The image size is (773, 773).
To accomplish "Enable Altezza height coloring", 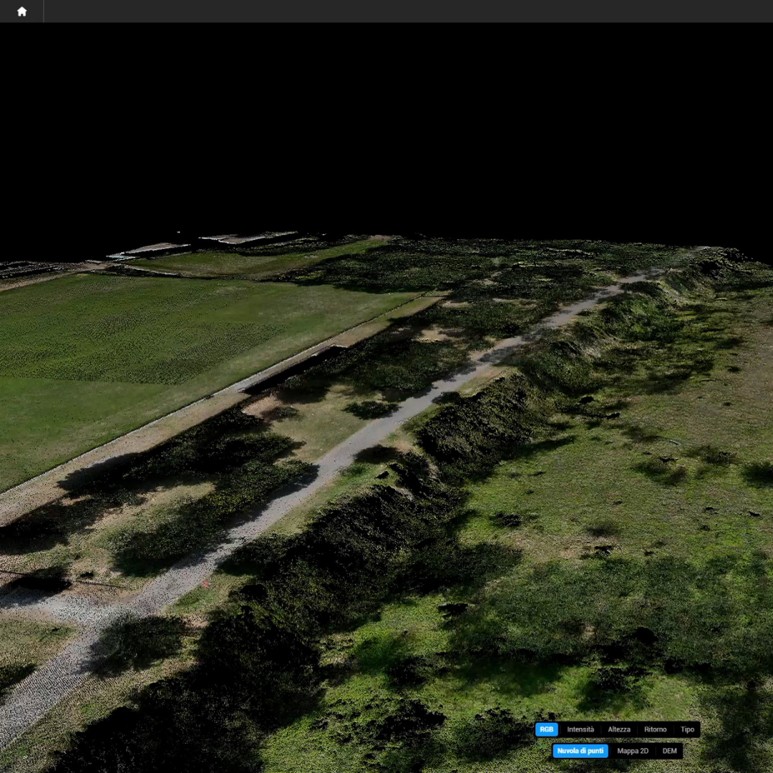I will pos(619,729).
